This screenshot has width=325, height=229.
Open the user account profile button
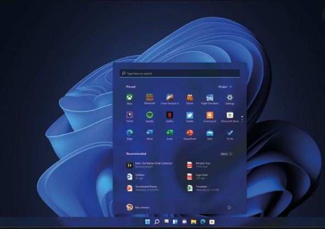[x=138, y=207]
